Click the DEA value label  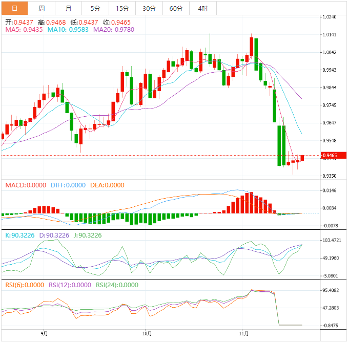107,185
